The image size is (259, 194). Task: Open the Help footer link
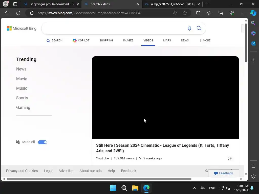111,171
